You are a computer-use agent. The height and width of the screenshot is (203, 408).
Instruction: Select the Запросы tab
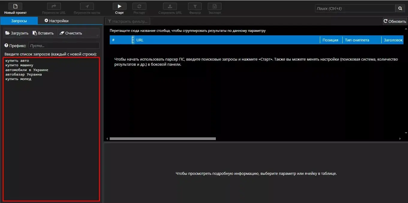19,21
